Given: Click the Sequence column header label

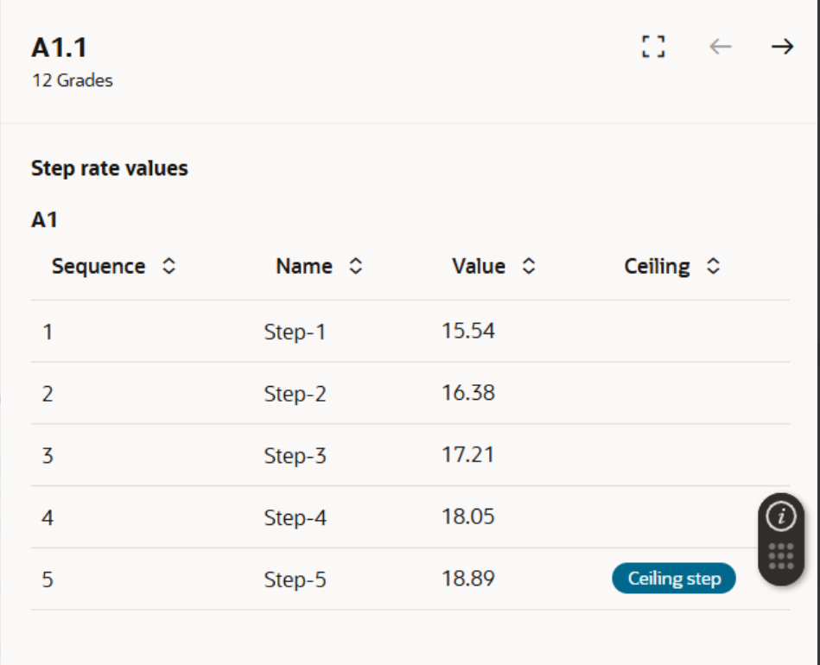Looking at the screenshot, I should (99, 266).
